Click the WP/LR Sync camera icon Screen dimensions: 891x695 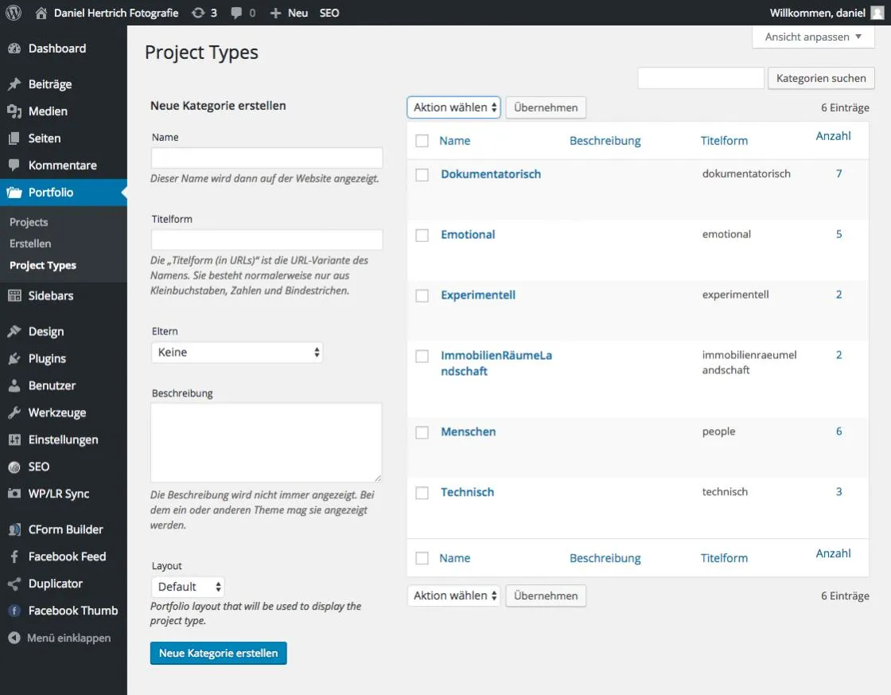click(15, 494)
